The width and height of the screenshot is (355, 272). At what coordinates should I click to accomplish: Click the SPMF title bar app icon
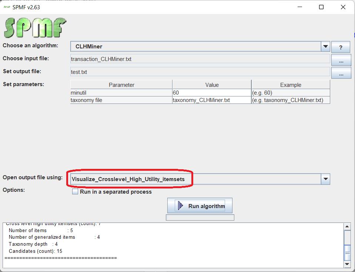[x=7, y=7]
